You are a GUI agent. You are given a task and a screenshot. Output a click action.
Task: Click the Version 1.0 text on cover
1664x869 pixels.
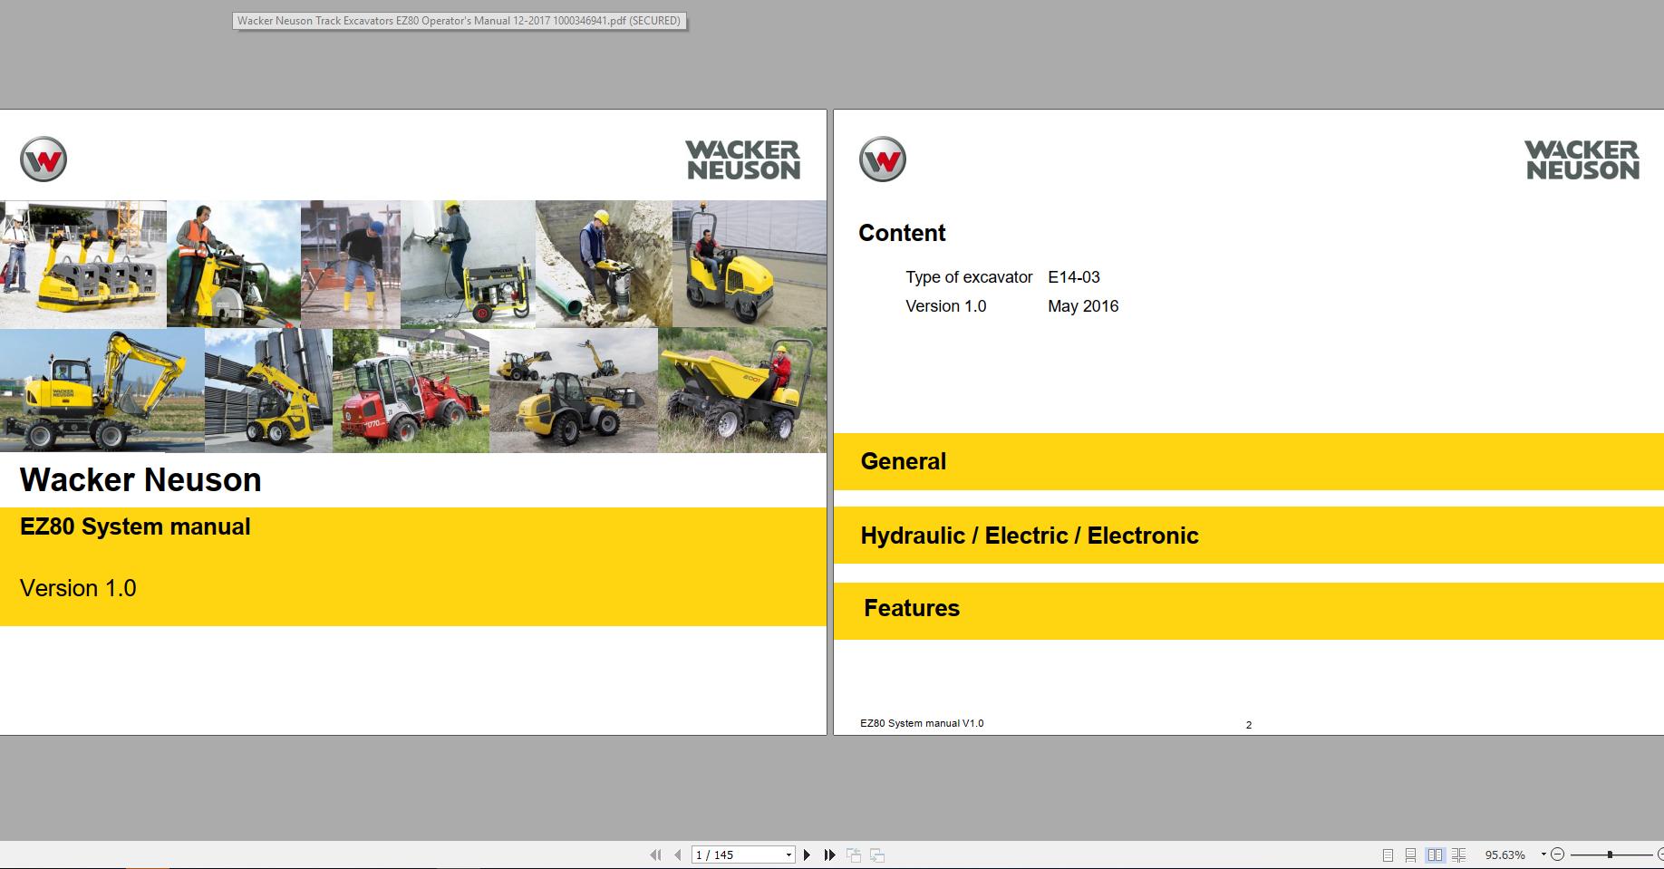pos(78,588)
